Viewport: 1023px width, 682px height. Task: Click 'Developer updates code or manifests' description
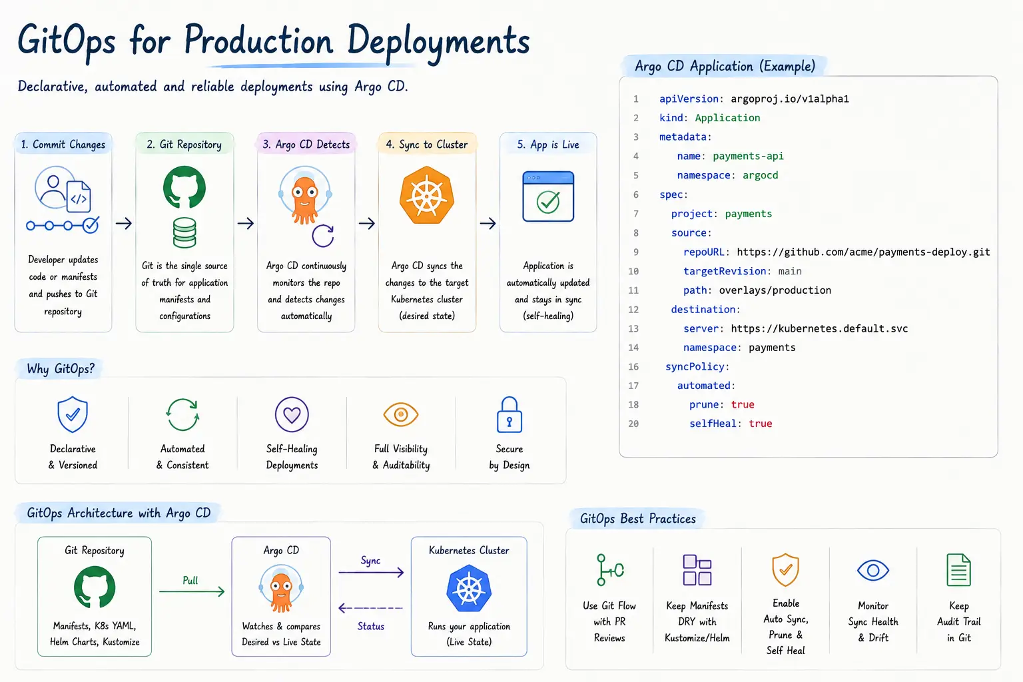pos(63,285)
